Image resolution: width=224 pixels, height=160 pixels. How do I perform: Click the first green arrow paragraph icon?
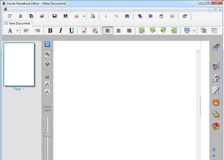142,31
